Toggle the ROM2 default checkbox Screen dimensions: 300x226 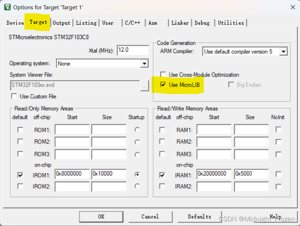coord(20,142)
